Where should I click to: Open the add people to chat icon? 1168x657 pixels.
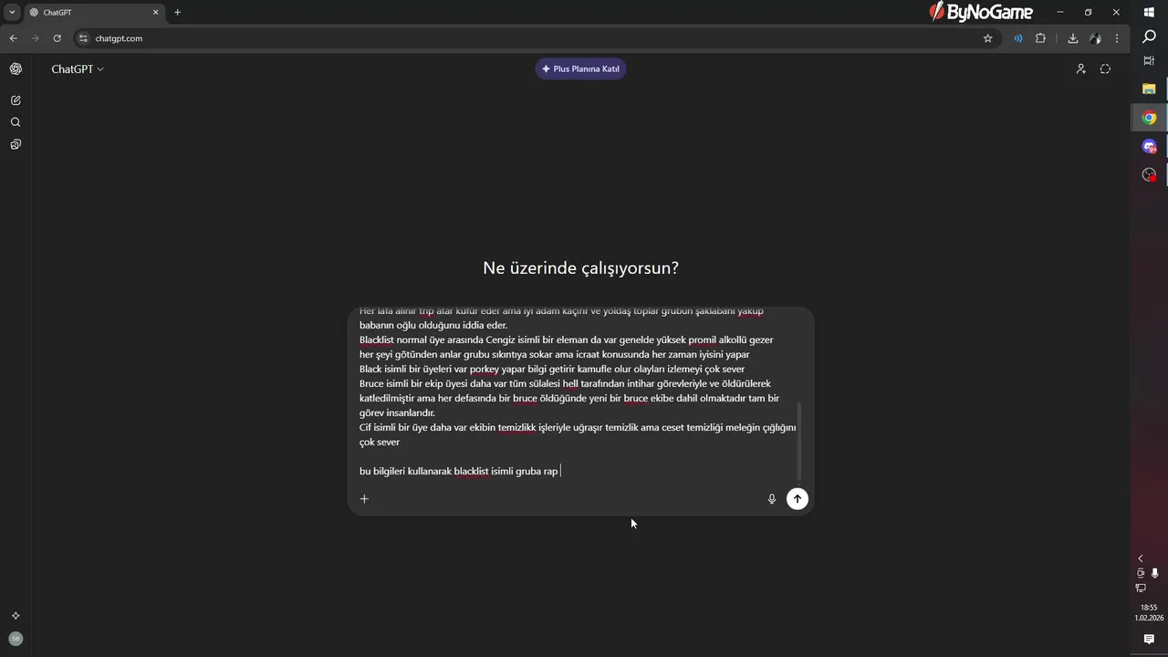1080,69
